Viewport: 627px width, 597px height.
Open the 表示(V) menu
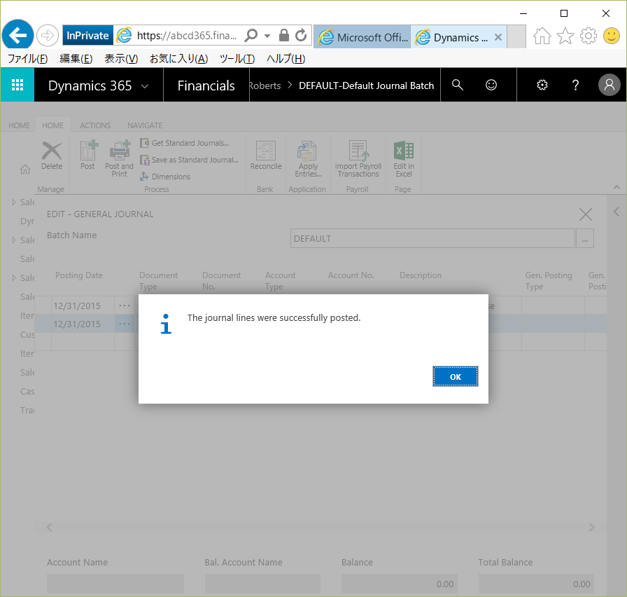121,59
